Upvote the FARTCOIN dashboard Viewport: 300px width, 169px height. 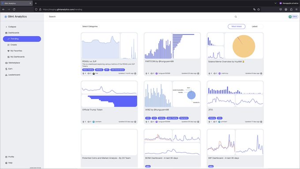tap(146, 74)
